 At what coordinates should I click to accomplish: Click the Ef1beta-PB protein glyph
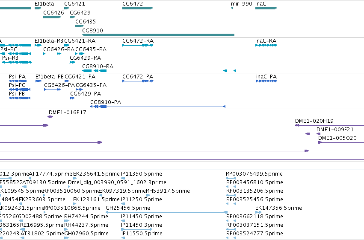pos(38,81)
